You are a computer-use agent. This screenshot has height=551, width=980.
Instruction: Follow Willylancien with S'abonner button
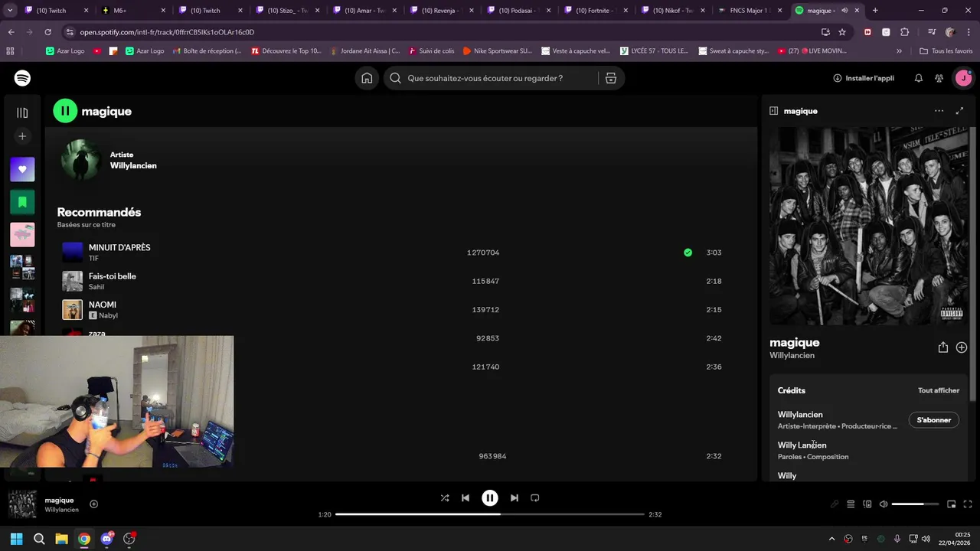pyautogui.click(x=934, y=420)
